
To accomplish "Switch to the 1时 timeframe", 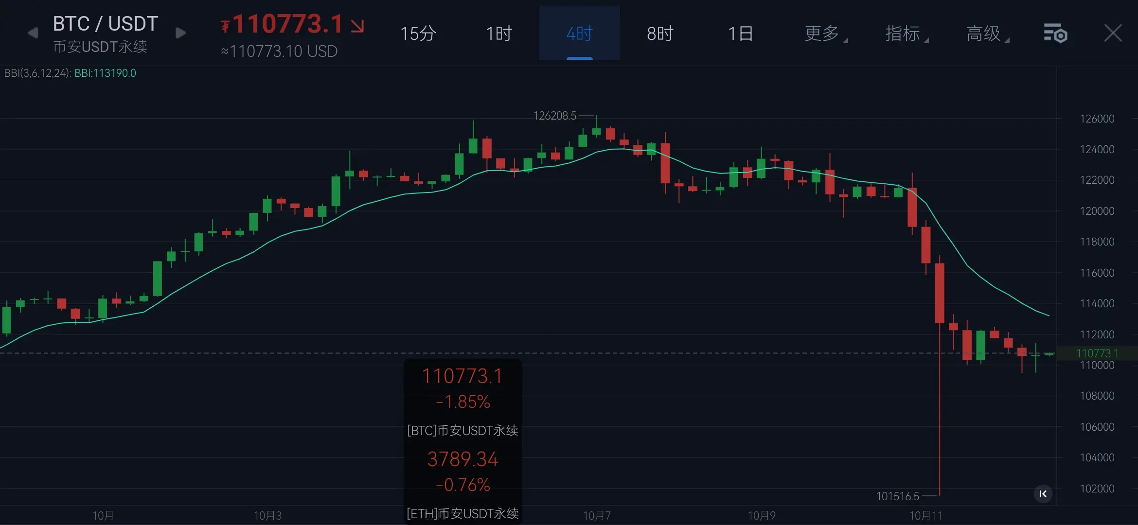I will pyautogui.click(x=499, y=34).
